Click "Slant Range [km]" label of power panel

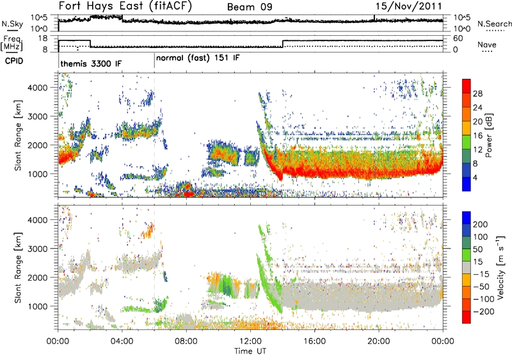pos(18,135)
